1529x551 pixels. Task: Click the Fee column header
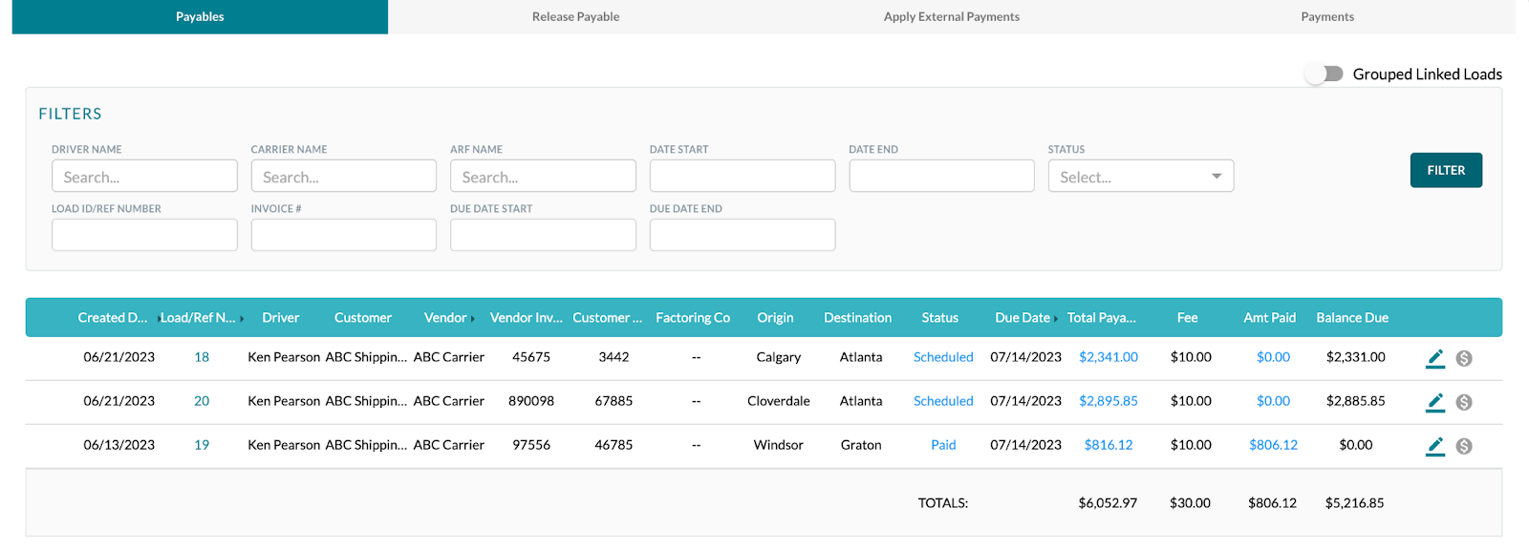[x=1188, y=318]
